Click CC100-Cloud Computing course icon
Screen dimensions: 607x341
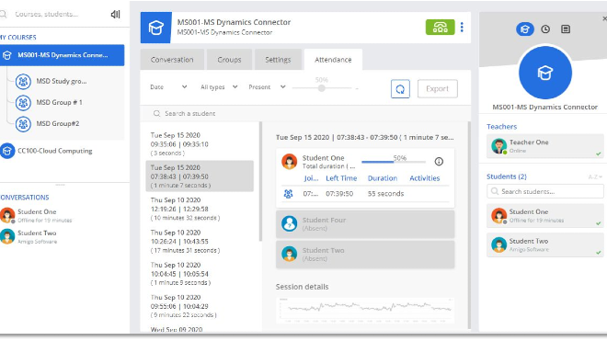point(7,151)
